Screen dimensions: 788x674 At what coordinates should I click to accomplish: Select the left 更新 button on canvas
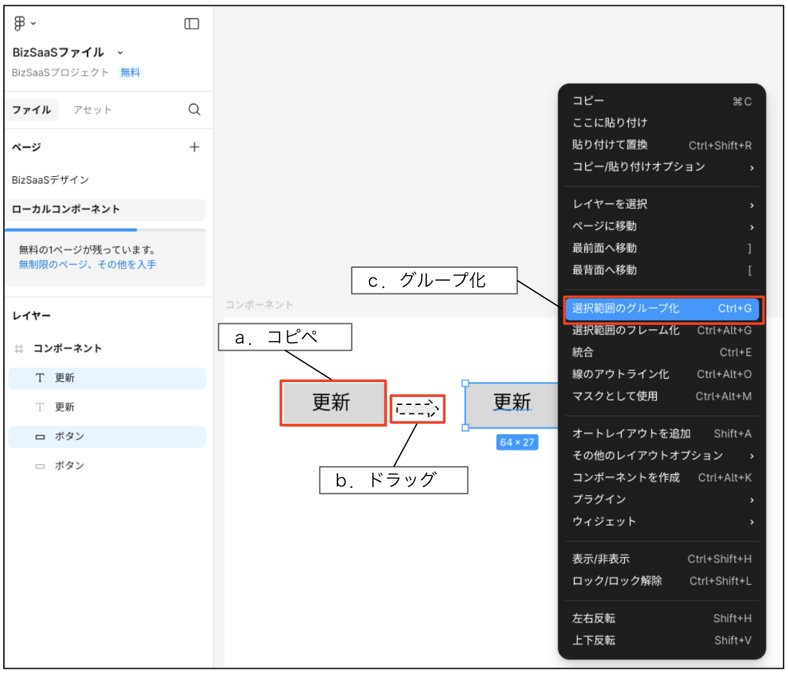333,403
